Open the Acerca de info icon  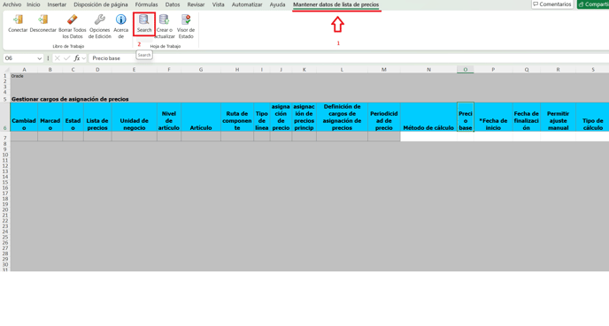click(x=120, y=19)
